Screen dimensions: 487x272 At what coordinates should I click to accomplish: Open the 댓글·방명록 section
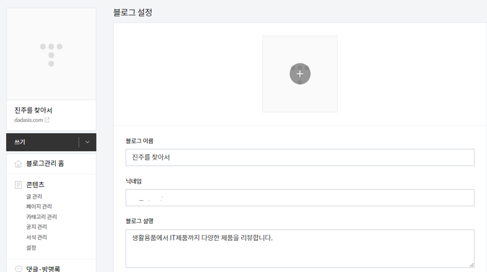click(43, 269)
